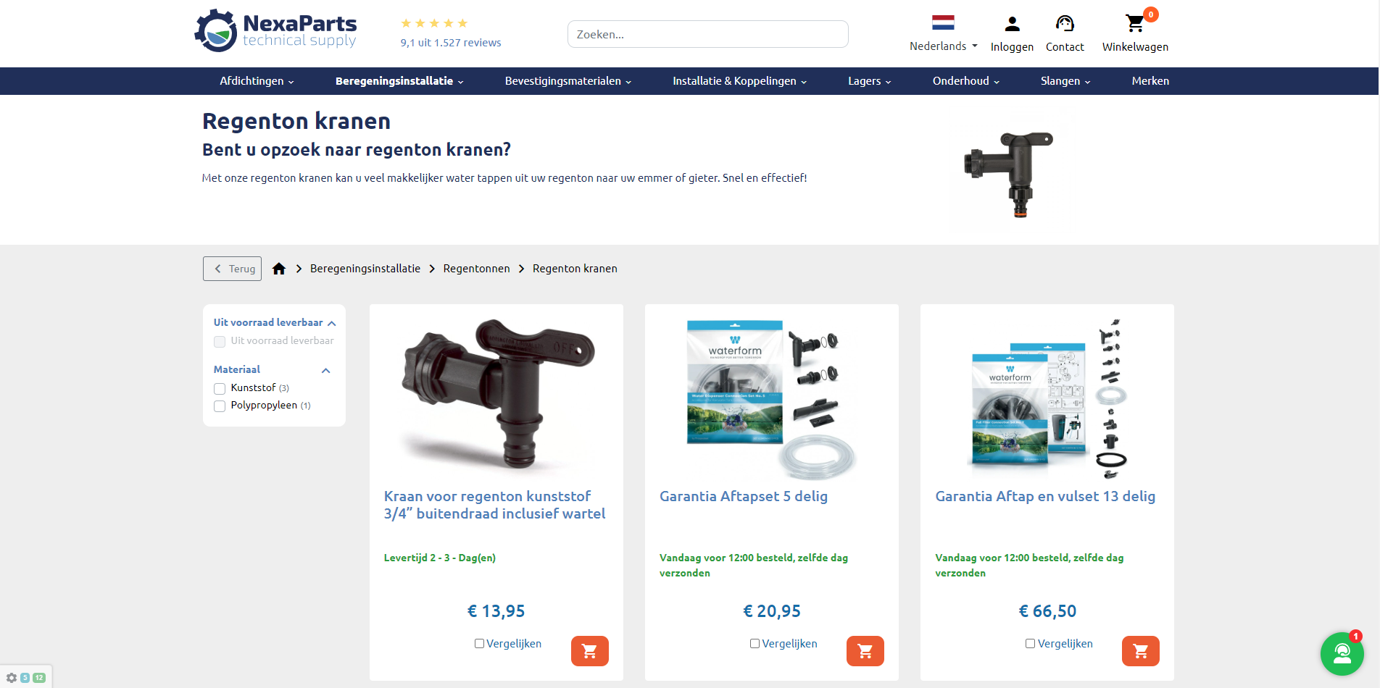The width and height of the screenshot is (1380, 688).
Task: Click the Inloggen person icon
Action: (x=1012, y=25)
